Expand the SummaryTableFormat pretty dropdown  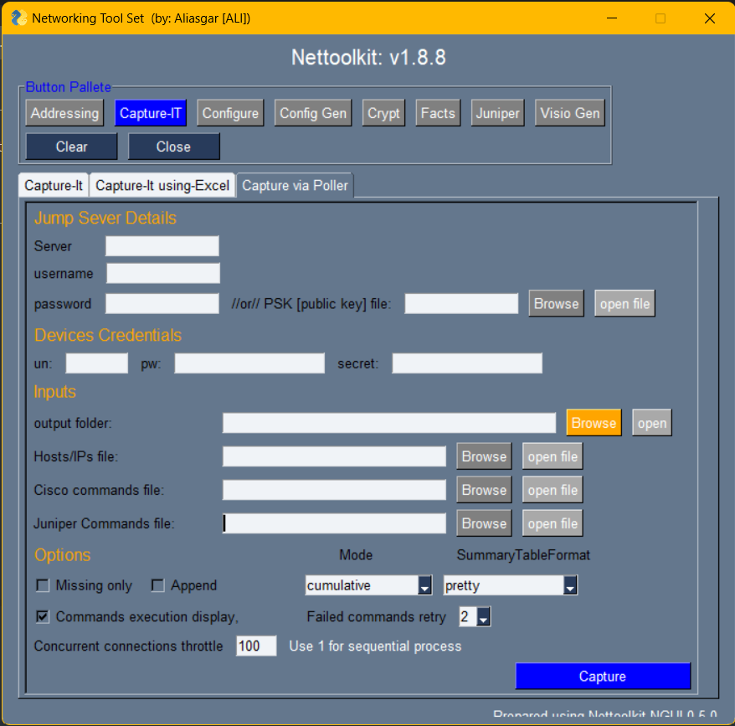(x=570, y=585)
